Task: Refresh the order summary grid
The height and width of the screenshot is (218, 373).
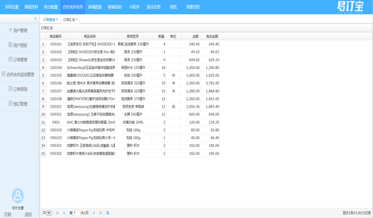Action: point(108,213)
